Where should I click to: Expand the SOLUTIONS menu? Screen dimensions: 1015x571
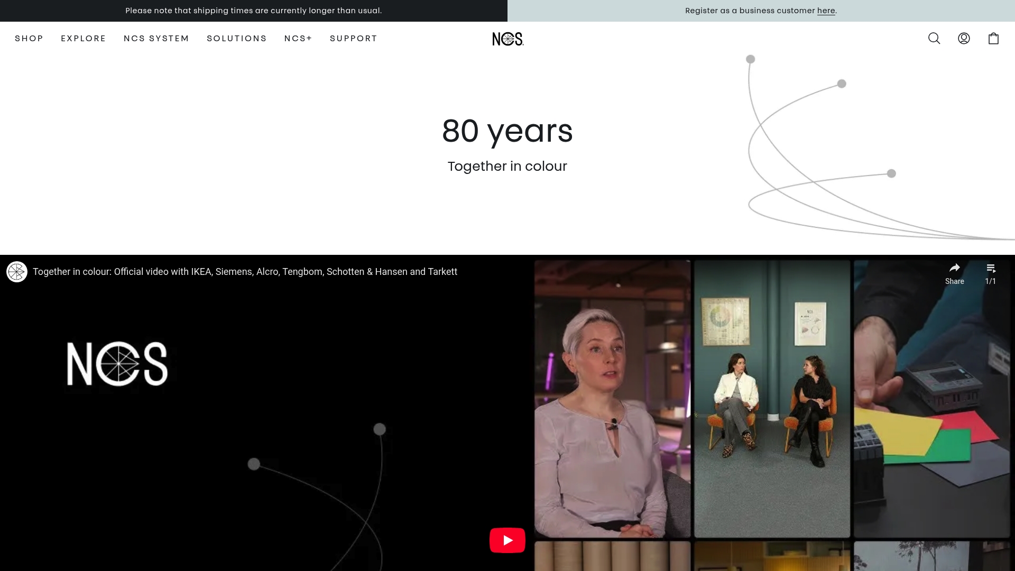(237, 39)
